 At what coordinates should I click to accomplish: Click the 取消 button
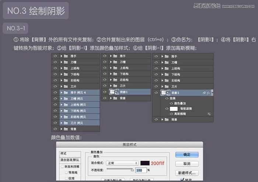coord(187,164)
